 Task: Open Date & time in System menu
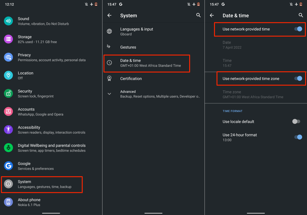pyautogui.click(x=147, y=63)
